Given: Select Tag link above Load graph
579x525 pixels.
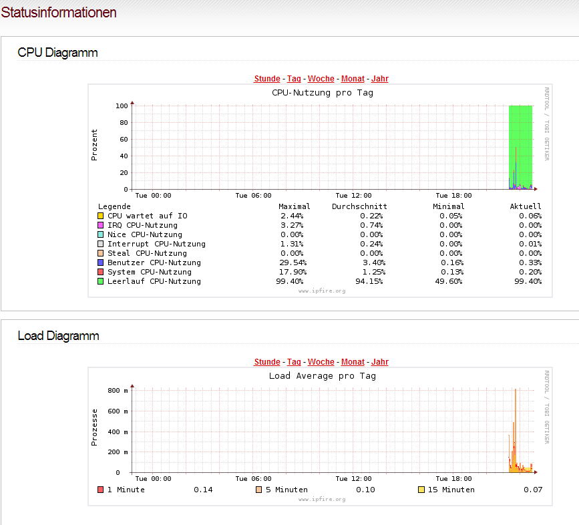Looking at the screenshot, I should (x=294, y=362).
